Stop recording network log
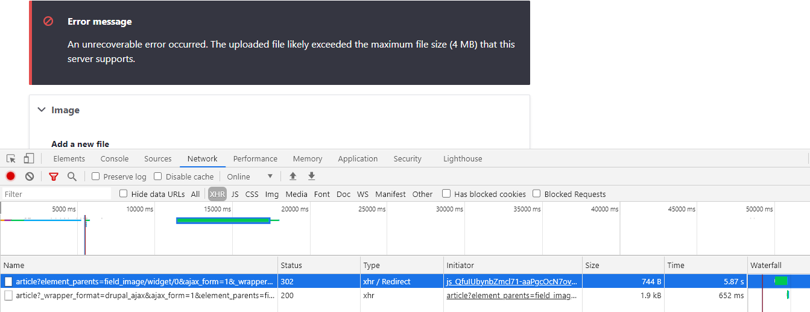 [10, 176]
